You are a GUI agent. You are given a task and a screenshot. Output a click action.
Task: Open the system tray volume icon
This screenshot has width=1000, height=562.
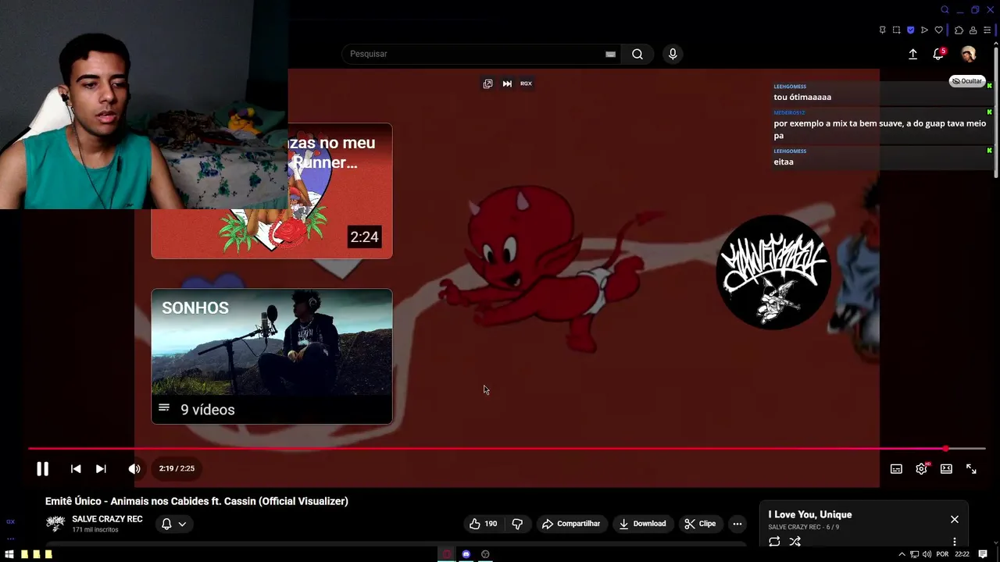pos(927,554)
